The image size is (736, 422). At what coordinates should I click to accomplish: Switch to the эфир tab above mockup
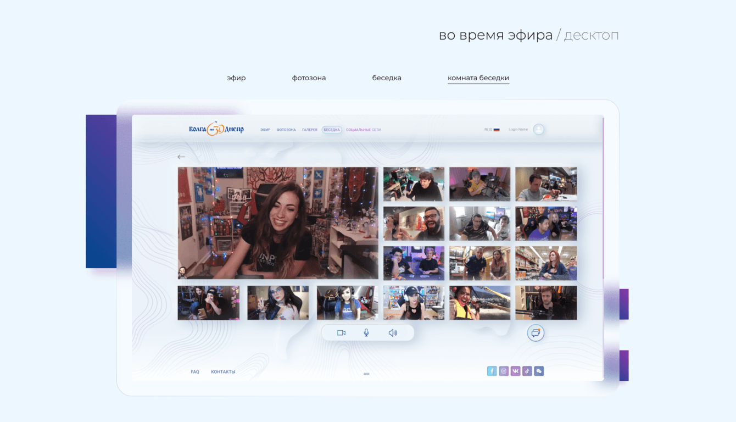point(236,78)
